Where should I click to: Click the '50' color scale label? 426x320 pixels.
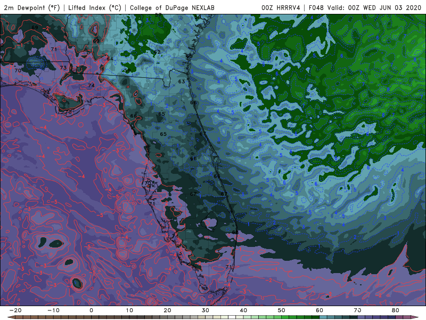(x=282, y=310)
